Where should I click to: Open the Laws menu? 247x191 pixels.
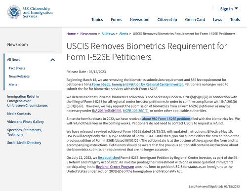217,20
